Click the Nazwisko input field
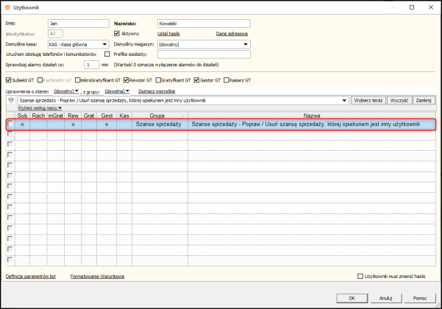The height and width of the screenshot is (309, 442). 204,24
